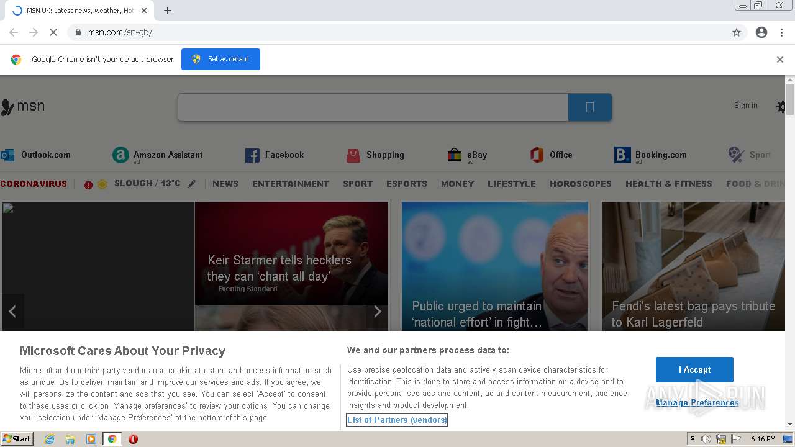Open the Sport shortcut icon
Viewport: 795px width, 447px height.
tap(736, 155)
